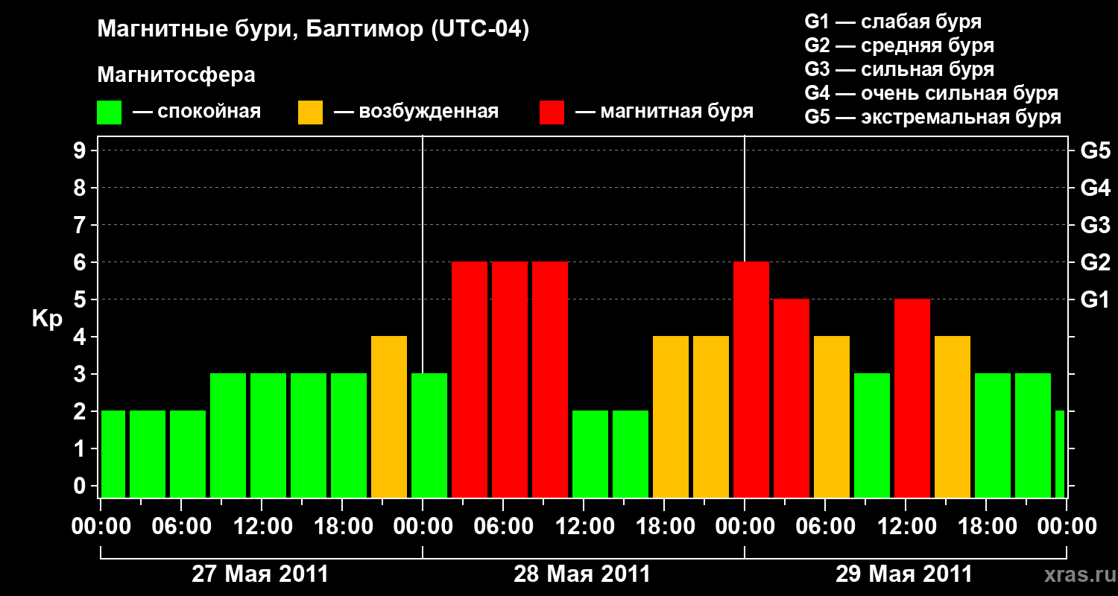This screenshot has width=1118, height=596.
Task: Click the '— спокойная' legend label
Action: click(197, 112)
